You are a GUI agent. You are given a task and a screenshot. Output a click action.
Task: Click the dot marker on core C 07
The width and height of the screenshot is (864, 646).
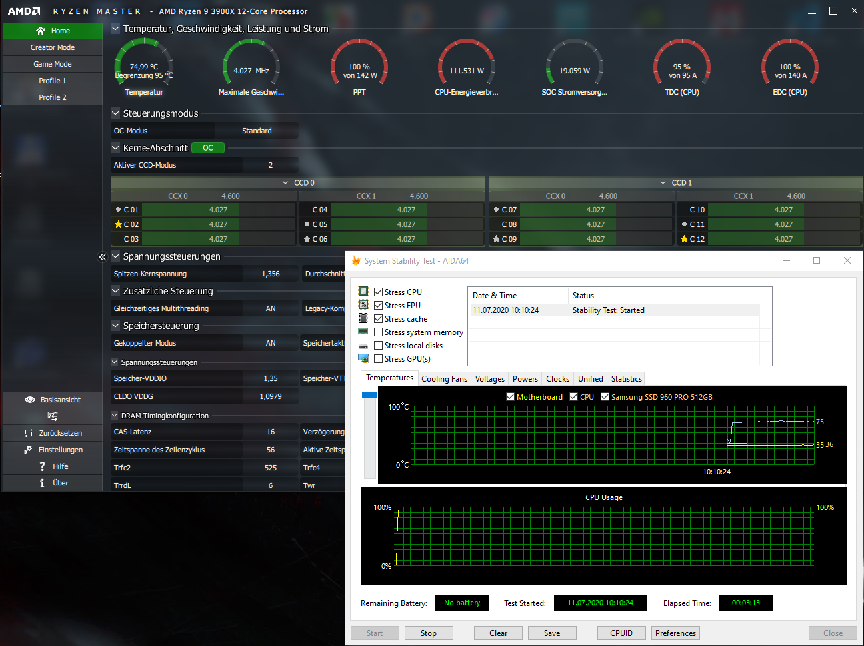point(496,210)
